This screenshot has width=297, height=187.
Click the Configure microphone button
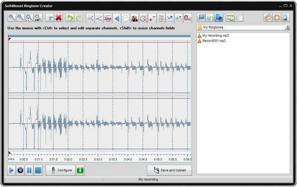[x=60, y=170]
